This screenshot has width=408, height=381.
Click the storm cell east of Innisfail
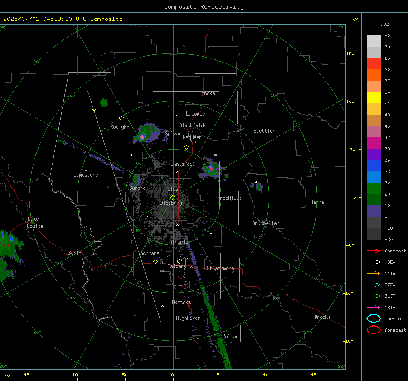pos(210,169)
